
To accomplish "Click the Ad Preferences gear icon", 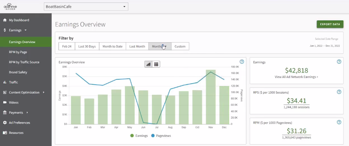I will tap(5, 123).
